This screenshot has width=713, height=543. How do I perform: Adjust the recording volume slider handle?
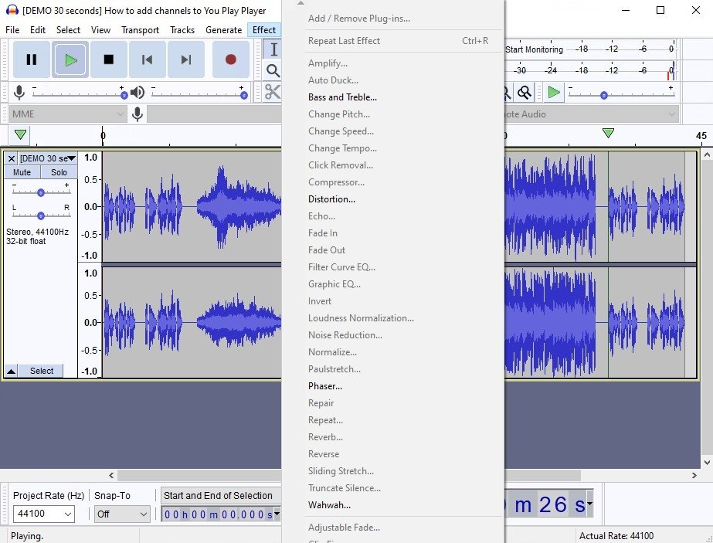pyautogui.click(x=124, y=95)
